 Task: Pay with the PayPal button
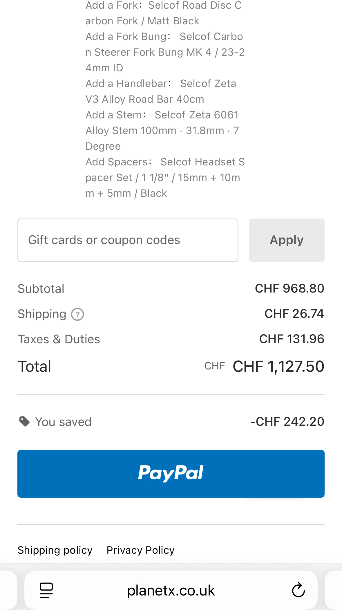pos(171,474)
